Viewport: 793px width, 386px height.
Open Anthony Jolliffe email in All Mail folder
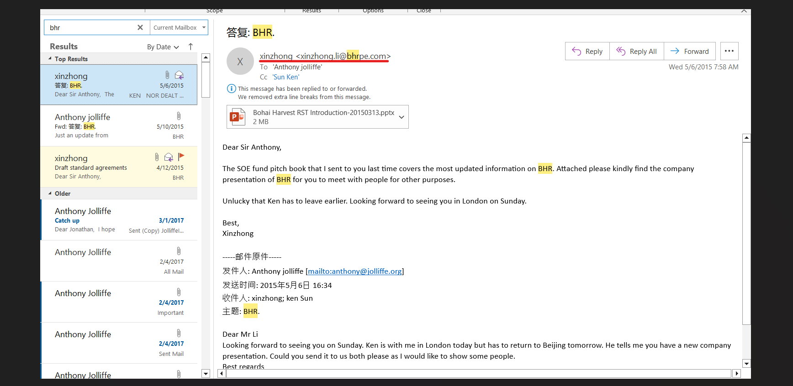[x=119, y=261]
